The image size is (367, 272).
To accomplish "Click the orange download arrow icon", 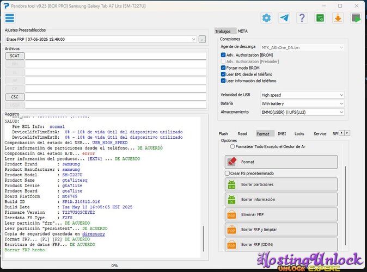I will click(338, 18).
